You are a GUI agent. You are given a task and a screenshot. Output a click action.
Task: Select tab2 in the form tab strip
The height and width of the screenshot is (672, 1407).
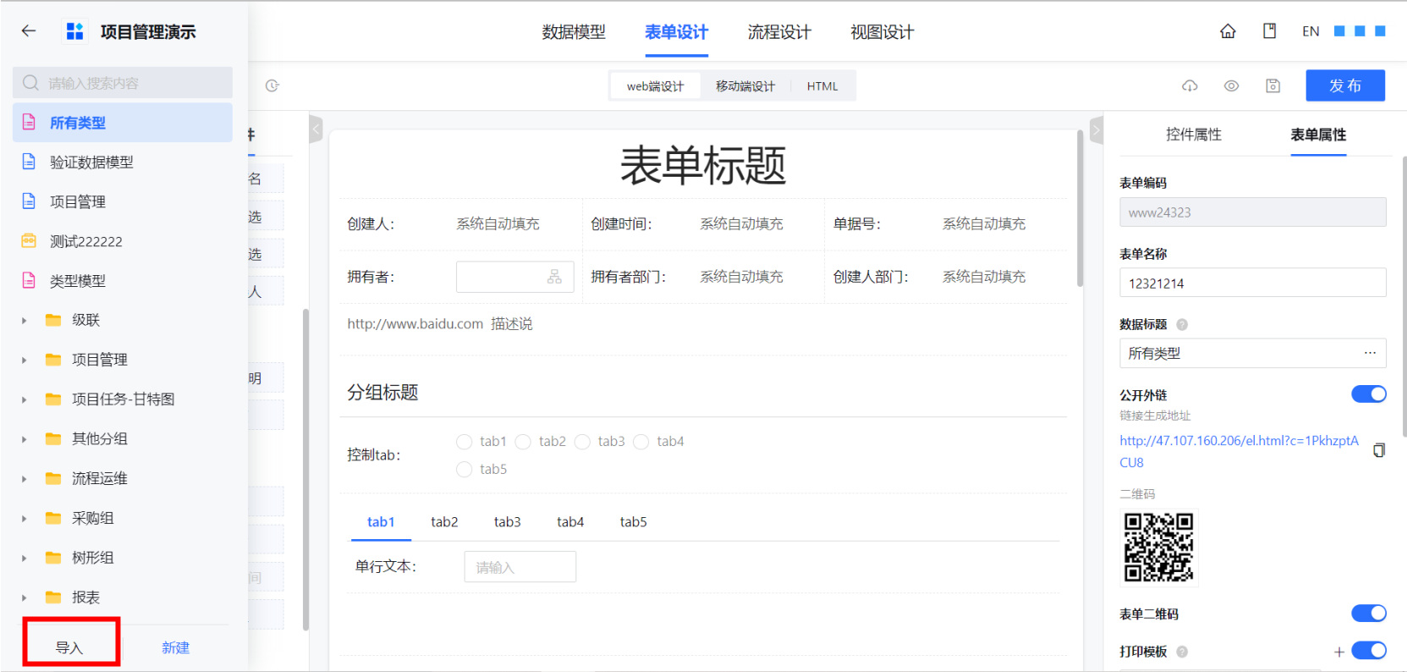(444, 522)
